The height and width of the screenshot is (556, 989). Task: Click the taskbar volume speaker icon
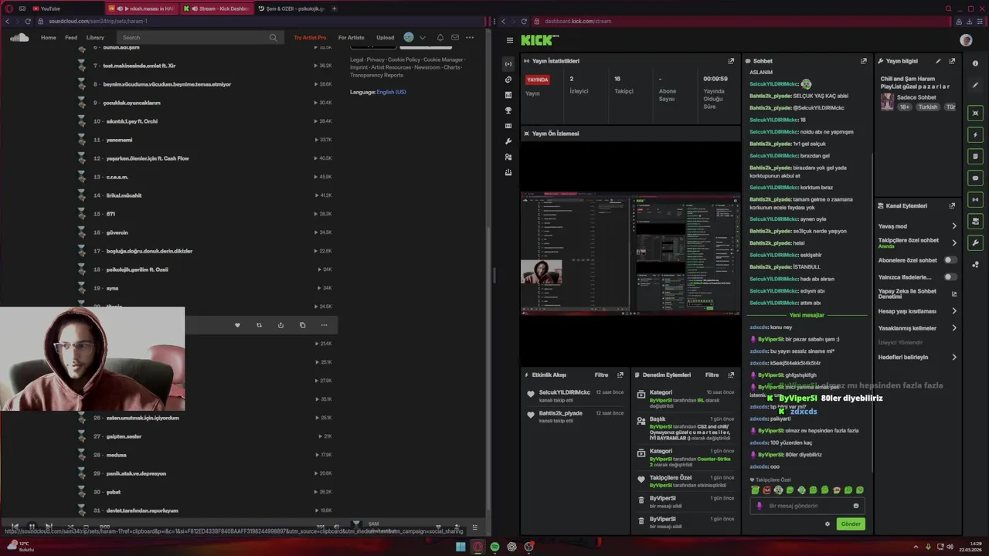(x=950, y=547)
